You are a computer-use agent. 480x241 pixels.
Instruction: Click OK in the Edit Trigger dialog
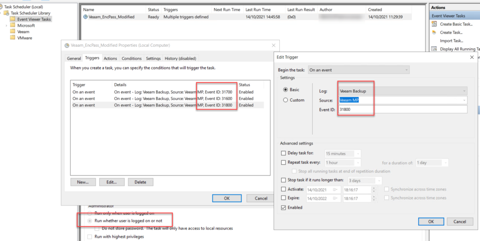(x=431, y=221)
